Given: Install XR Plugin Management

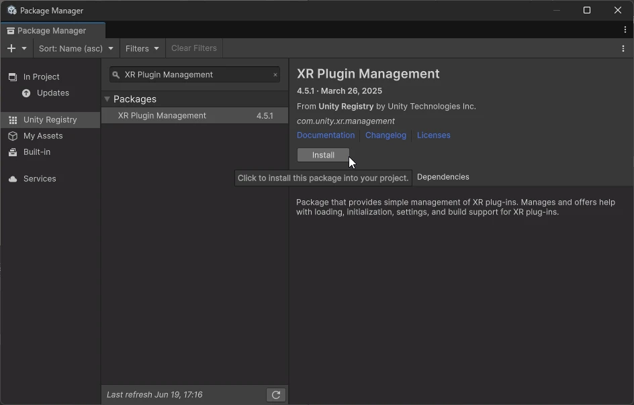Looking at the screenshot, I should [x=323, y=154].
